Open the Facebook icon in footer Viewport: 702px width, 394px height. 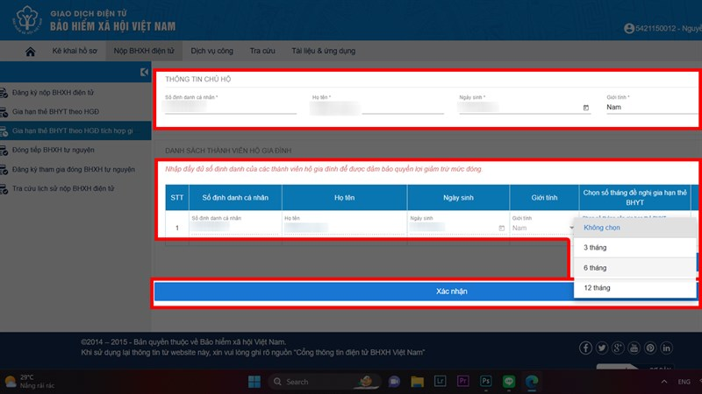coord(585,348)
